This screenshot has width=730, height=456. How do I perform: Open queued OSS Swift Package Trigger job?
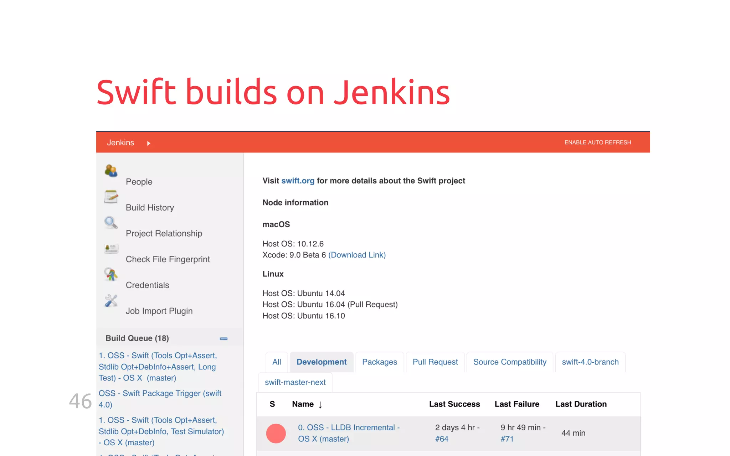coord(160,399)
